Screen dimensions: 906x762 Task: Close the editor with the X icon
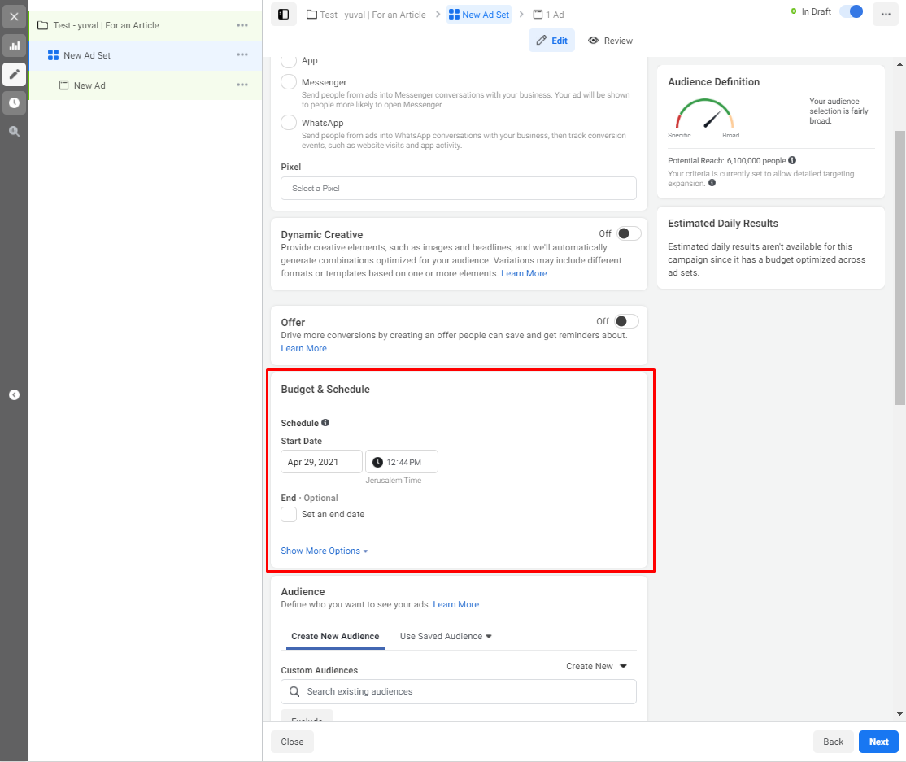(x=14, y=17)
